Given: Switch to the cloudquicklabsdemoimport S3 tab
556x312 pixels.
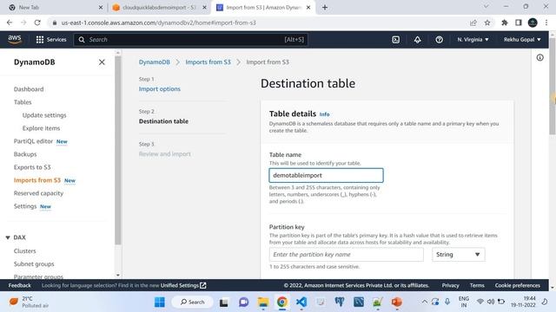Looking at the screenshot, I should (x=159, y=8).
